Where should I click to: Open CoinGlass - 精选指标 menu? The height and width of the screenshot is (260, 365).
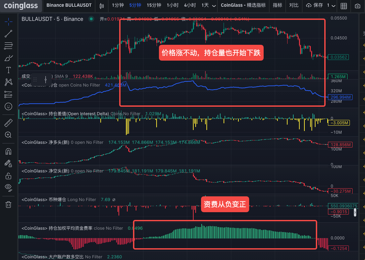[243, 5]
